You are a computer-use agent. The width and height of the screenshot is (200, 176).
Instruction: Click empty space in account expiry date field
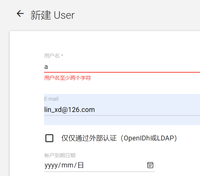115,165
